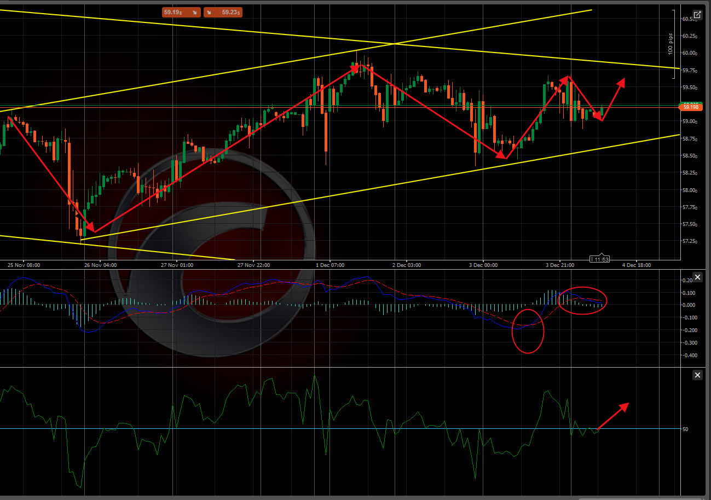Select the red ellipse on the MACD right side
The width and height of the screenshot is (711, 500).
coord(582,300)
